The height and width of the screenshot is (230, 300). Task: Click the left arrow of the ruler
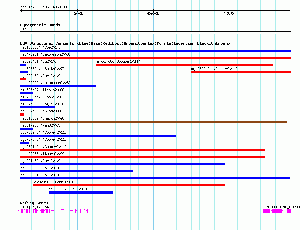(x=21, y=10)
